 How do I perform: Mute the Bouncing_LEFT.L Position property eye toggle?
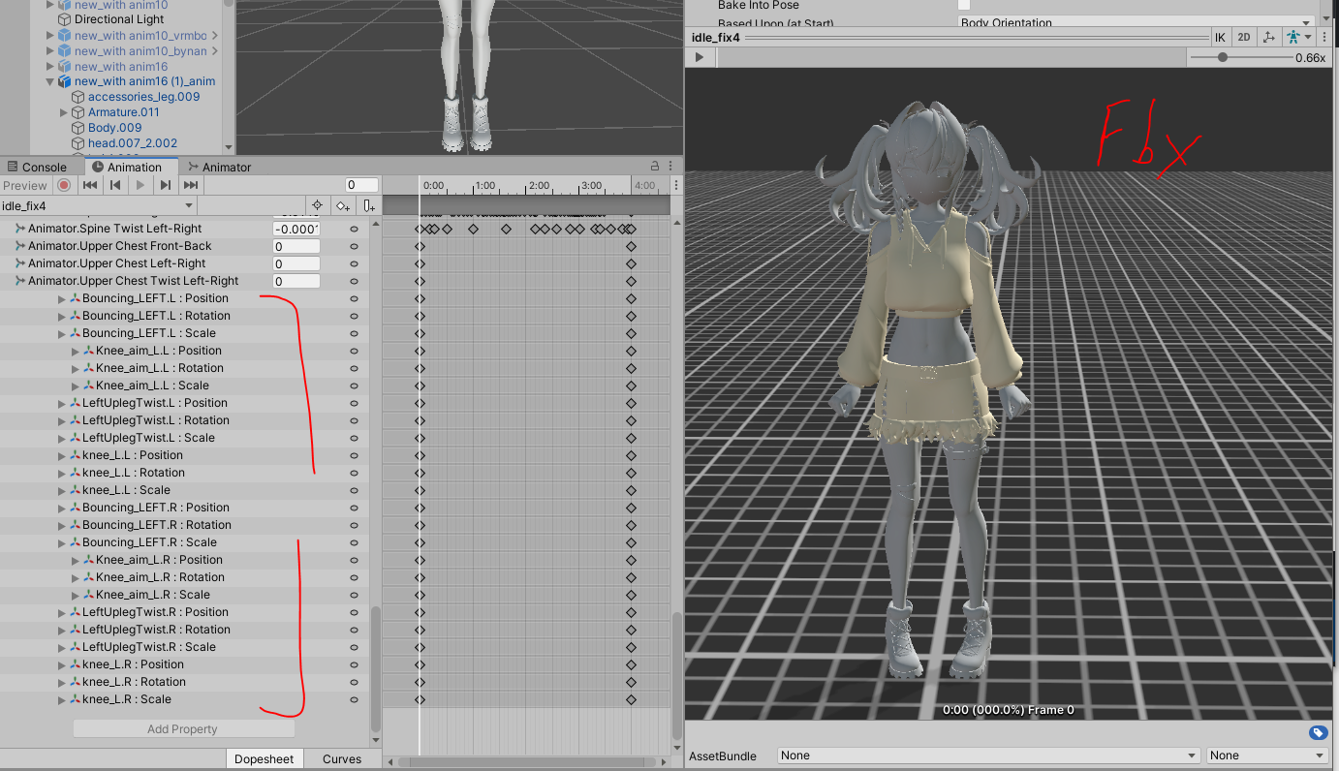click(354, 298)
